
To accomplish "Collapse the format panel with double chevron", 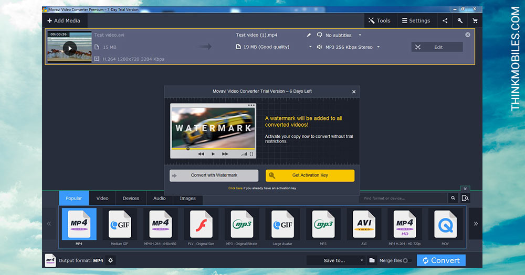I will click(465, 189).
